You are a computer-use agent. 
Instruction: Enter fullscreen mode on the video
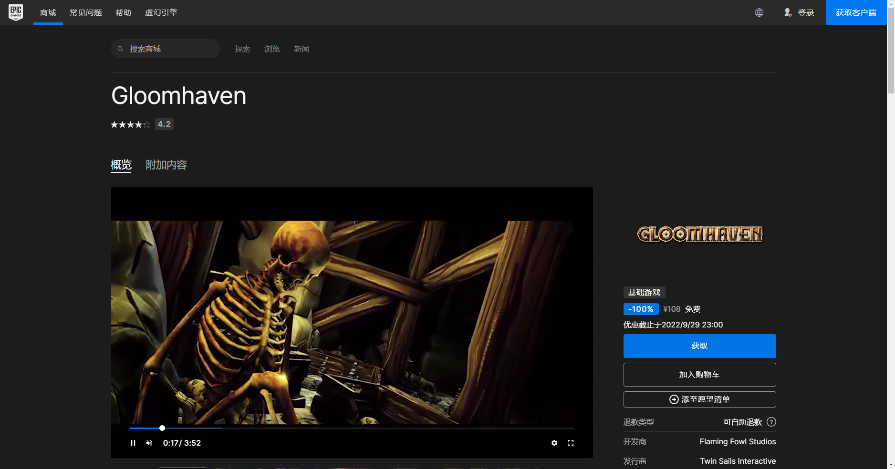click(571, 443)
